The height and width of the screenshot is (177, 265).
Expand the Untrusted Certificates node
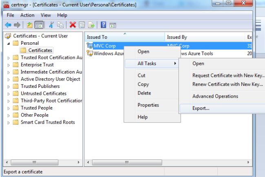click(x=9, y=94)
